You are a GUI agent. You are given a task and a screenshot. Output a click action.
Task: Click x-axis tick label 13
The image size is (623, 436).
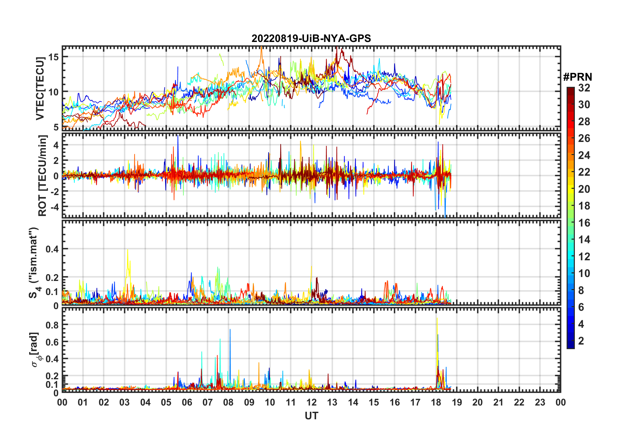click(x=332, y=402)
